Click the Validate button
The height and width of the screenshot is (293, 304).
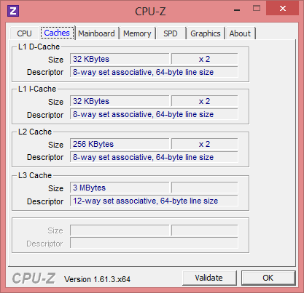pos(209,278)
